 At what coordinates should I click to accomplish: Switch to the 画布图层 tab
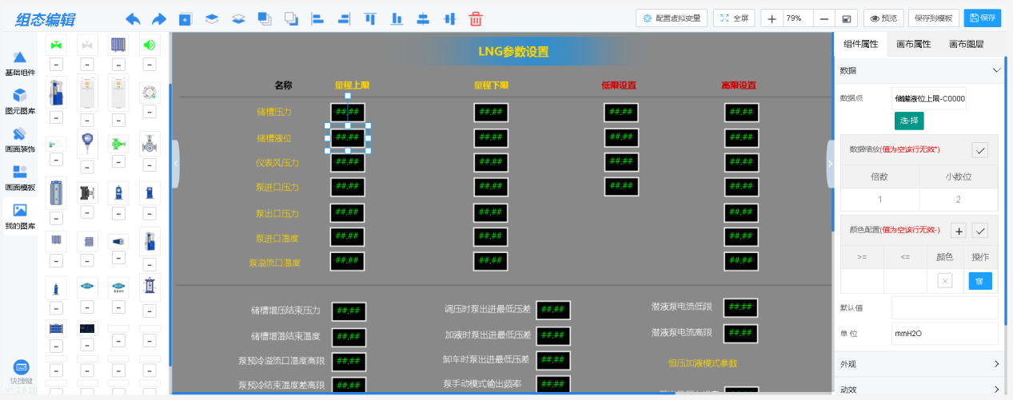966,45
